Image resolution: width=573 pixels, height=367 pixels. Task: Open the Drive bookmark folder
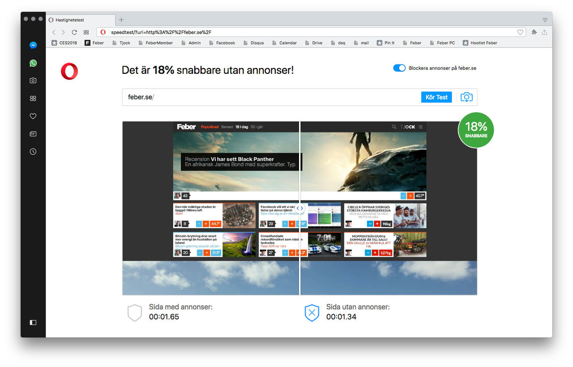click(313, 43)
